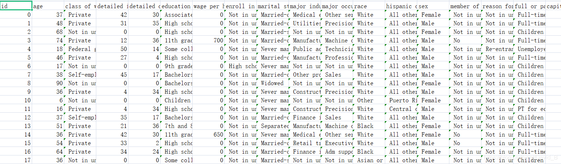The image size is (561, 164).
Task: Click the 'Puerto Ri' hispanic origin cell
Action: pos(401,100)
